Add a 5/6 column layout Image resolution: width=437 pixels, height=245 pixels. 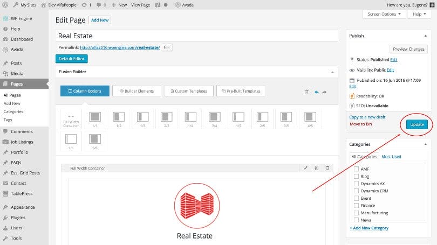pos(95,141)
